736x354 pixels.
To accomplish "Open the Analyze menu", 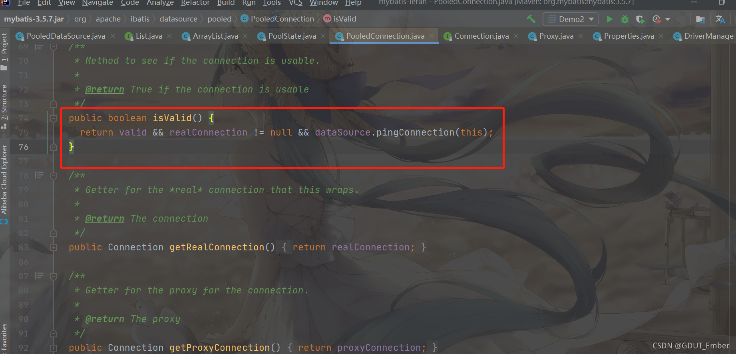I will 160,3.
